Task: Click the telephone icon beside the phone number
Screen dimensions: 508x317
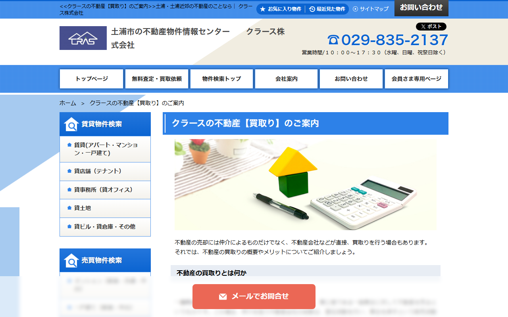Action: [x=333, y=40]
